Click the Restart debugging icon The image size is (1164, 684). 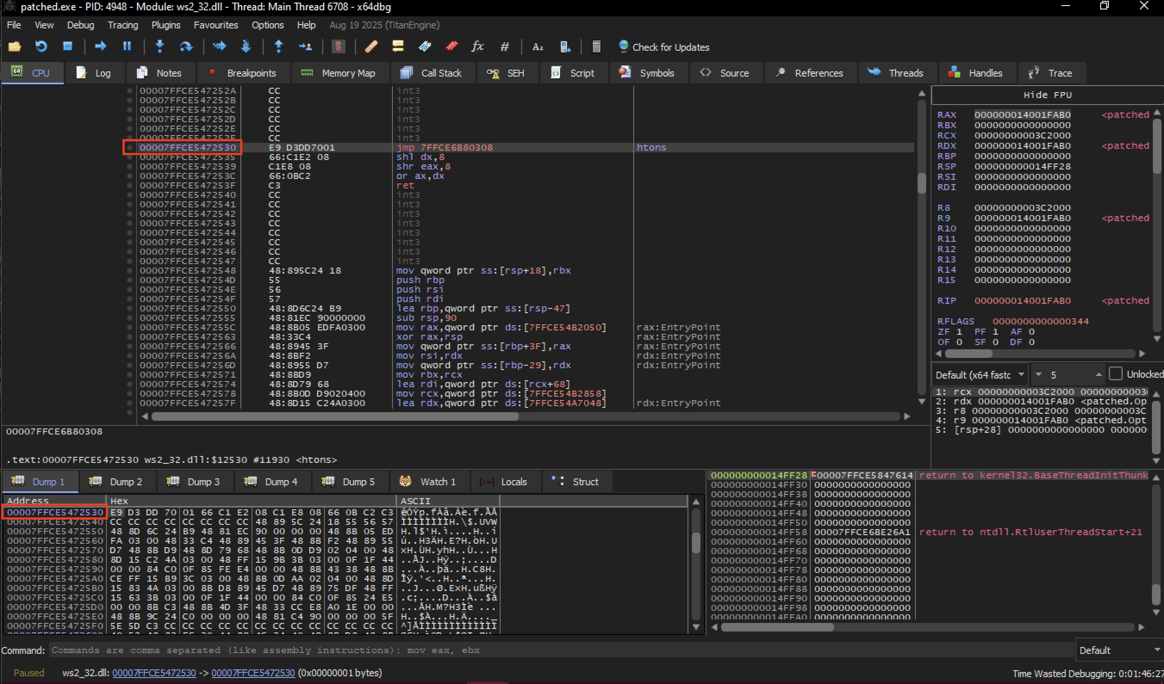pyautogui.click(x=41, y=46)
